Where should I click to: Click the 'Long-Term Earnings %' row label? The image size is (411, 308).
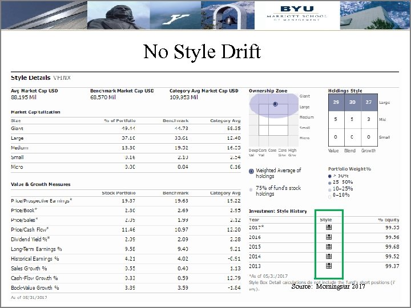tap(37, 249)
